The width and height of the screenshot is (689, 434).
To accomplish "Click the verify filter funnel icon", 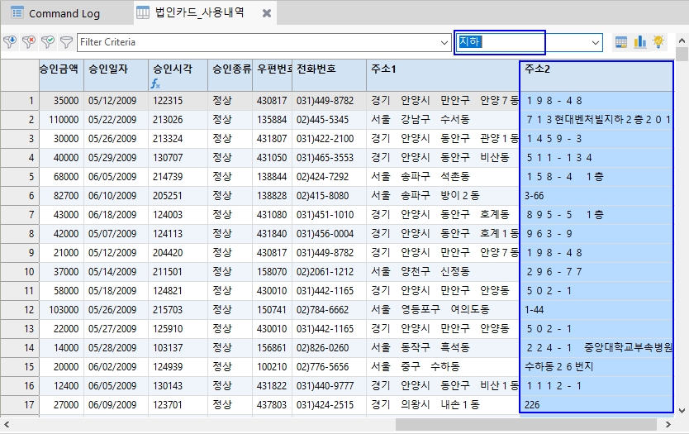I will 47,42.
